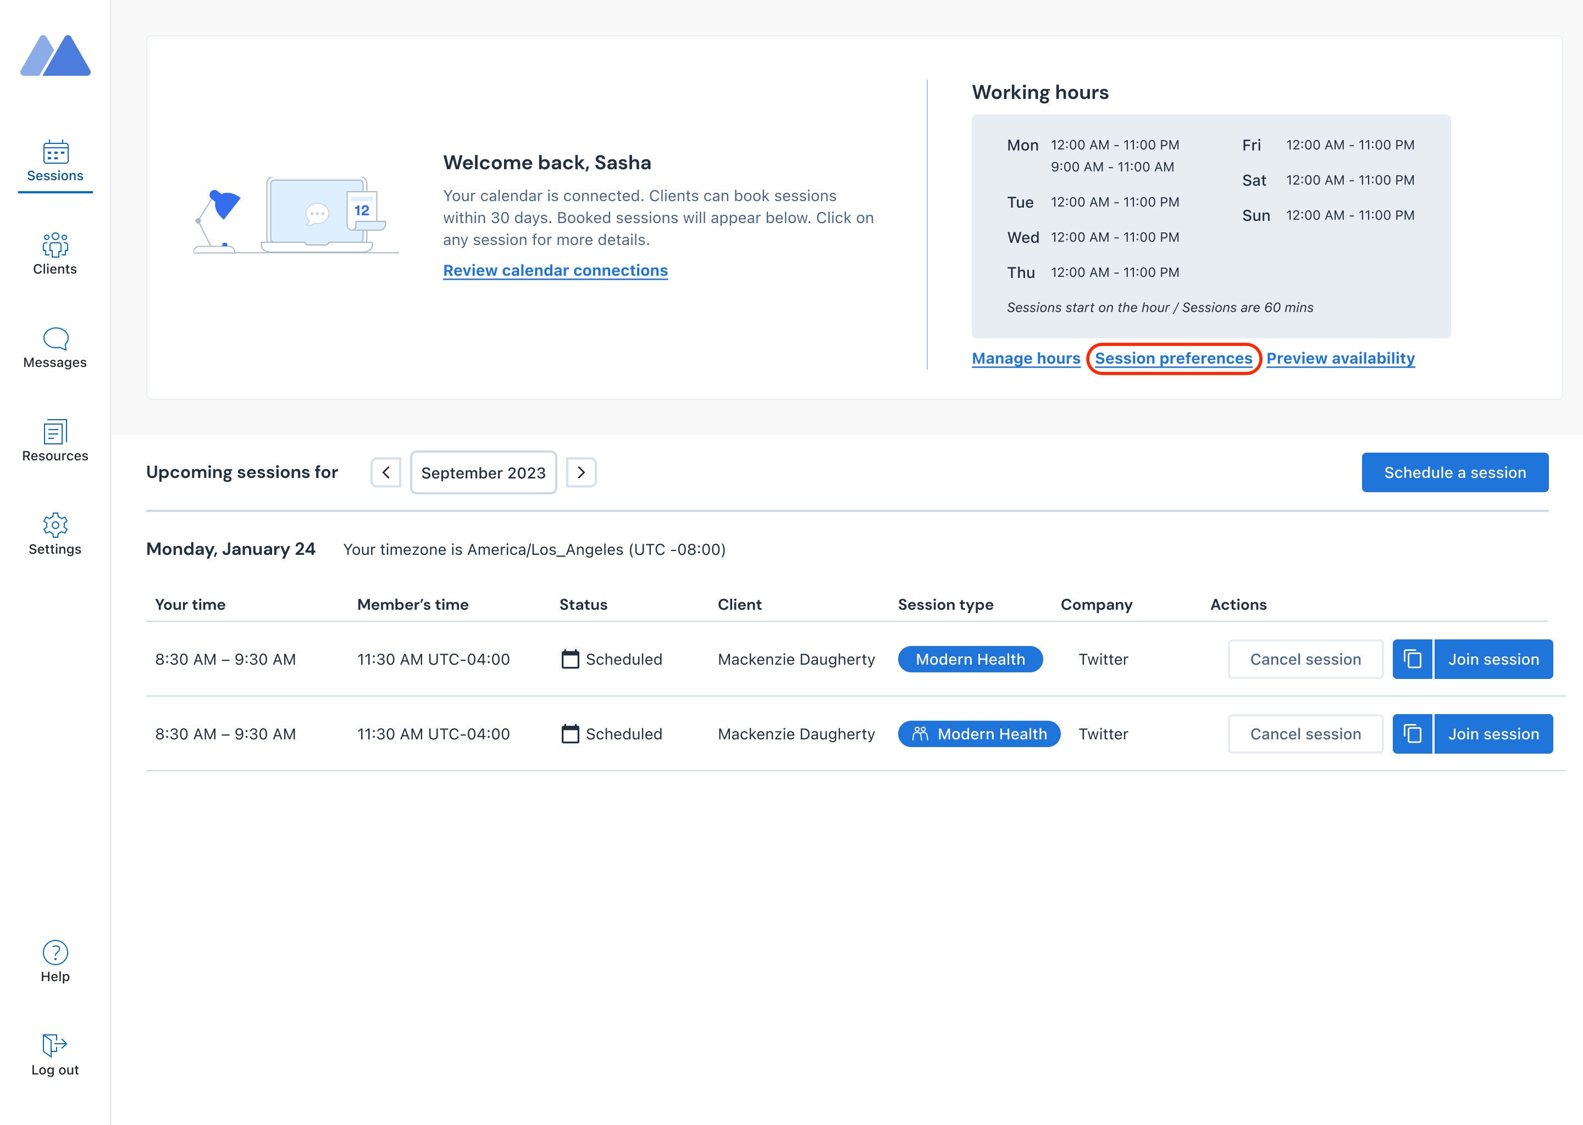This screenshot has width=1583, height=1125.
Task: Copy link icon for second session row
Action: (x=1412, y=733)
